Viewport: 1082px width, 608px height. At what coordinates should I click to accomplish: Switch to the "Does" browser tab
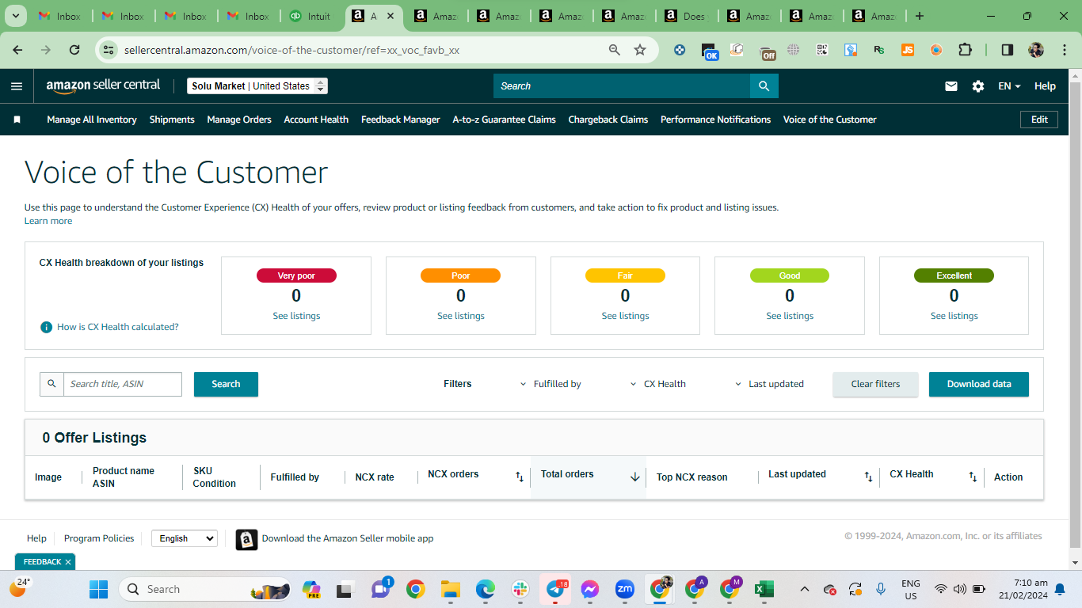pos(688,16)
